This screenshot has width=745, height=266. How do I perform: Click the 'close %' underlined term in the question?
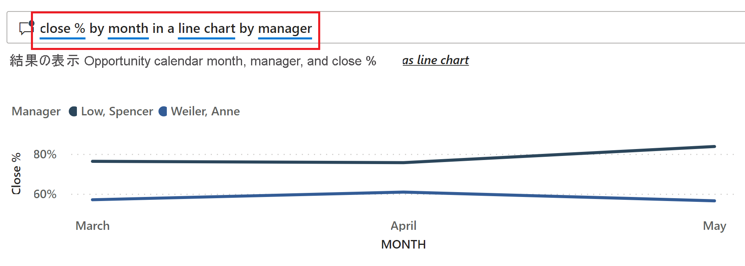pyautogui.click(x=62, y=28)
